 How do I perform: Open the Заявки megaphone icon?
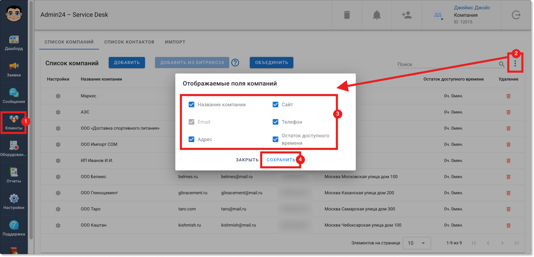pos(14,66)
